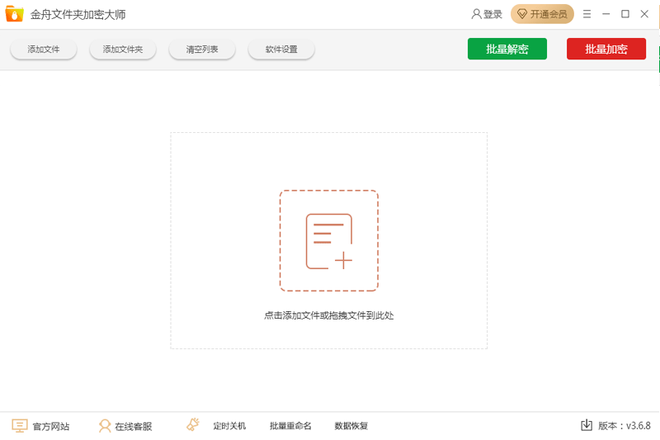660x440 pixels.
Task: Open 软件设置 software settings
Action: 281,50
